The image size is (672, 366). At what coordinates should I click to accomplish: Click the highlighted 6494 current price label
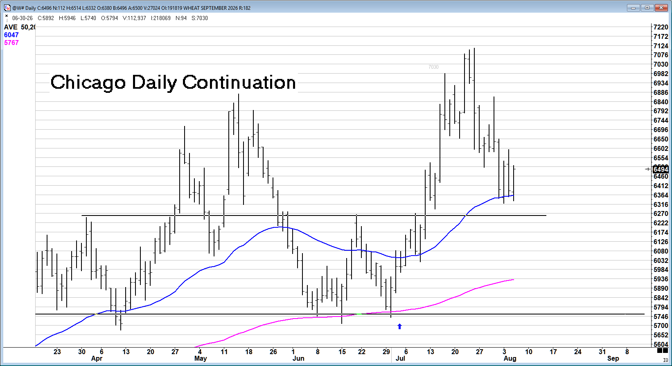(661, 169)
